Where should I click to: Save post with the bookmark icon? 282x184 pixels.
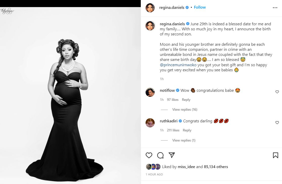[275, 155]
